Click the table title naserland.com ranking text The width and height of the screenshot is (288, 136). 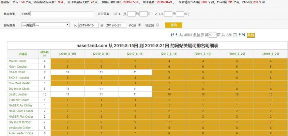[x=147, y=46]
